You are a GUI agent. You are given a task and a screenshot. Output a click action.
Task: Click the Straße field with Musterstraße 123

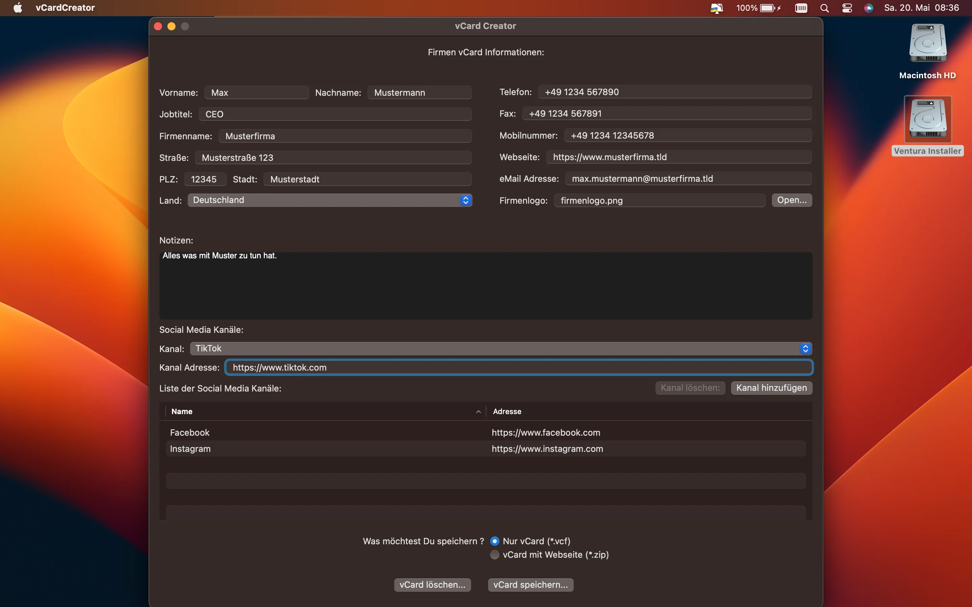[333, 157]
